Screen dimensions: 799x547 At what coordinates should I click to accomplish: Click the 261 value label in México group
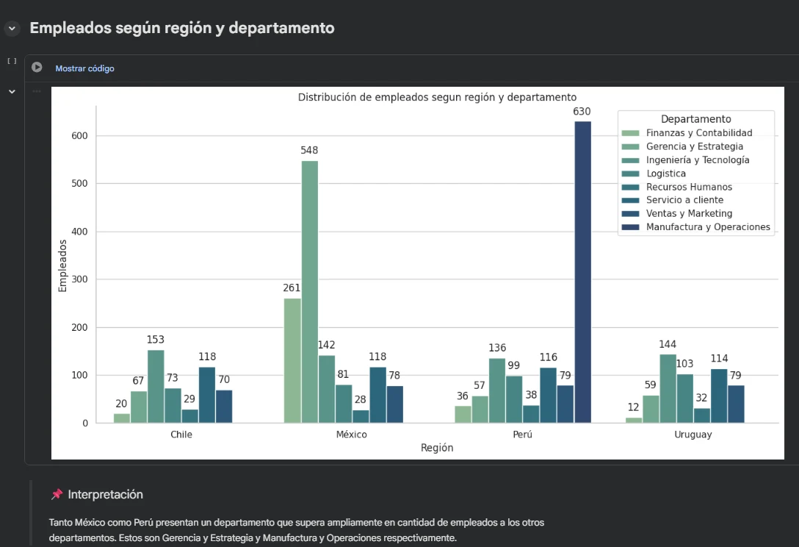coord(292,287)
